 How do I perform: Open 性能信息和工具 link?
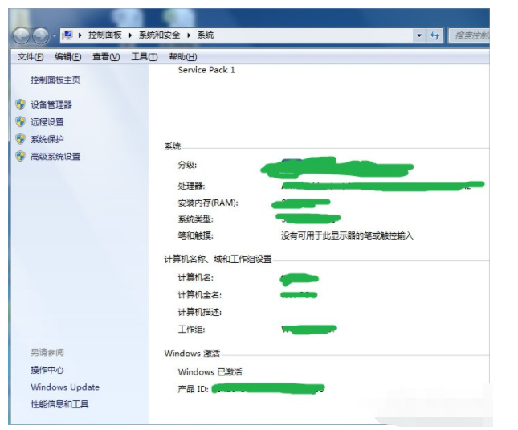tap(59, 404)
